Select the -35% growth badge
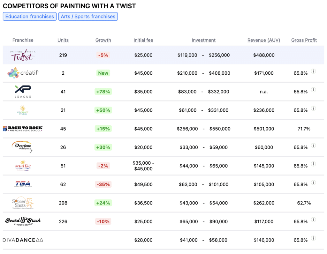 click(x=103, y=184)
